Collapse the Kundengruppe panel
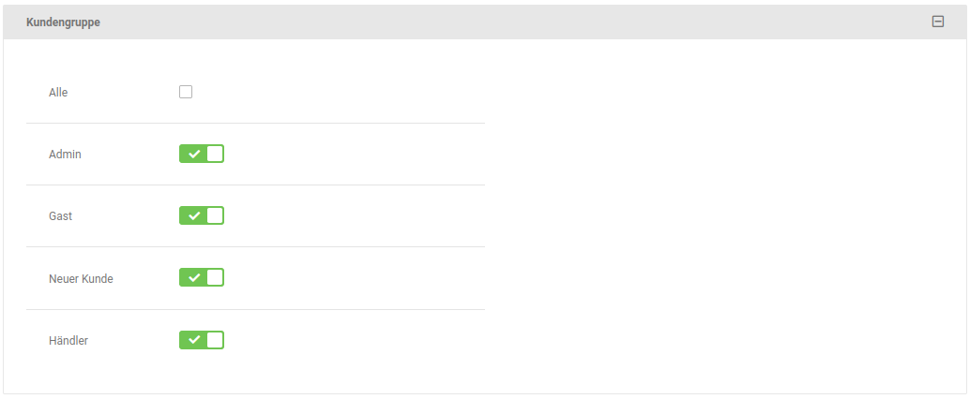Viewport: 970px width, 399px height. pos(937,22)
